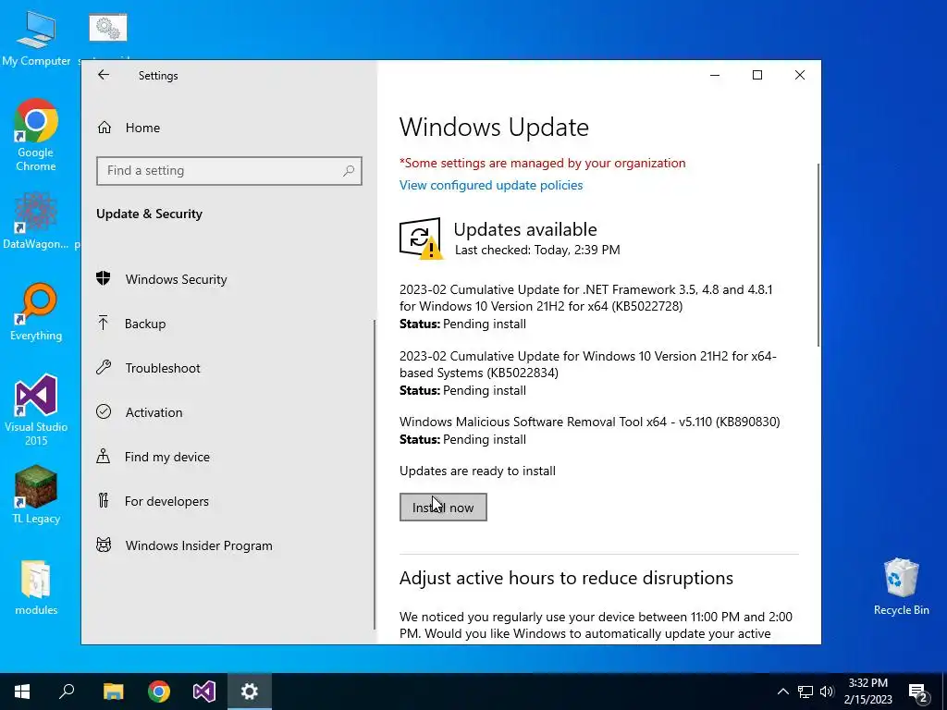947x710 pixels.
Task: Open Chrome from the taskbar
Action: (x=159, y=692)
